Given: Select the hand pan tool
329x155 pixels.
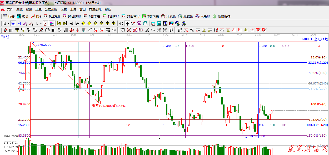Looking at the screenshot, I should click(x=121, y=23).
